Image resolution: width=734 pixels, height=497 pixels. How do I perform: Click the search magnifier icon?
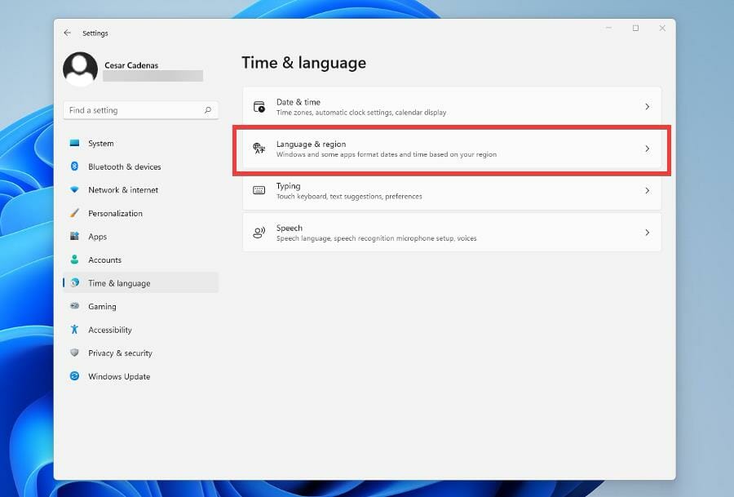pos(208,110)
